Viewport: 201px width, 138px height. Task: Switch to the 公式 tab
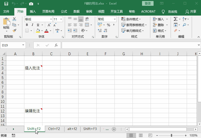coord(64,12)
